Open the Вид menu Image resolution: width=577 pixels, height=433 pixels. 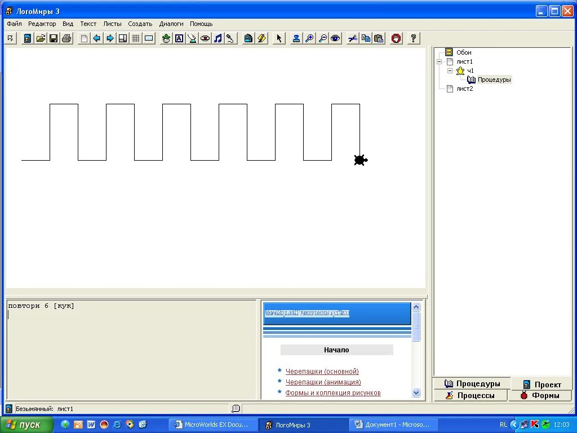[x=68, y=24]
